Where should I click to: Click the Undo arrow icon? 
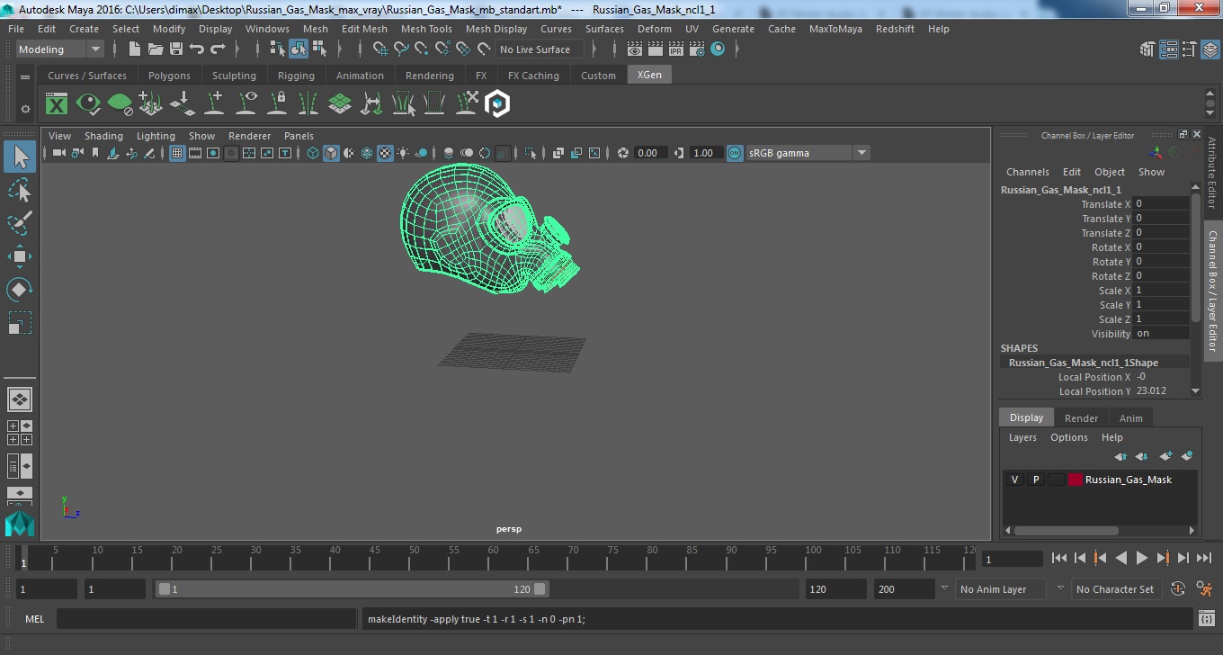tap(197, 49)
